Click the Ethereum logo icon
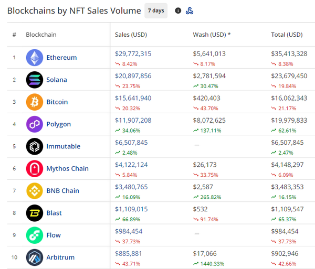The height and width of the screenshot is (269, 315). click(35, 58)
